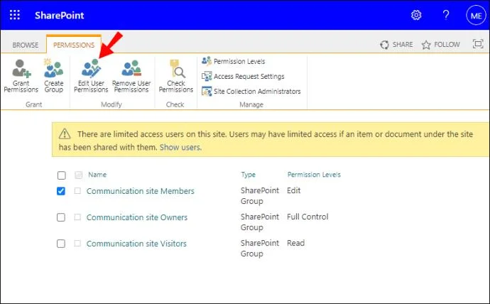Click the Show users link
The width and height of the screenshot is (490, 304).
[180, 147]
